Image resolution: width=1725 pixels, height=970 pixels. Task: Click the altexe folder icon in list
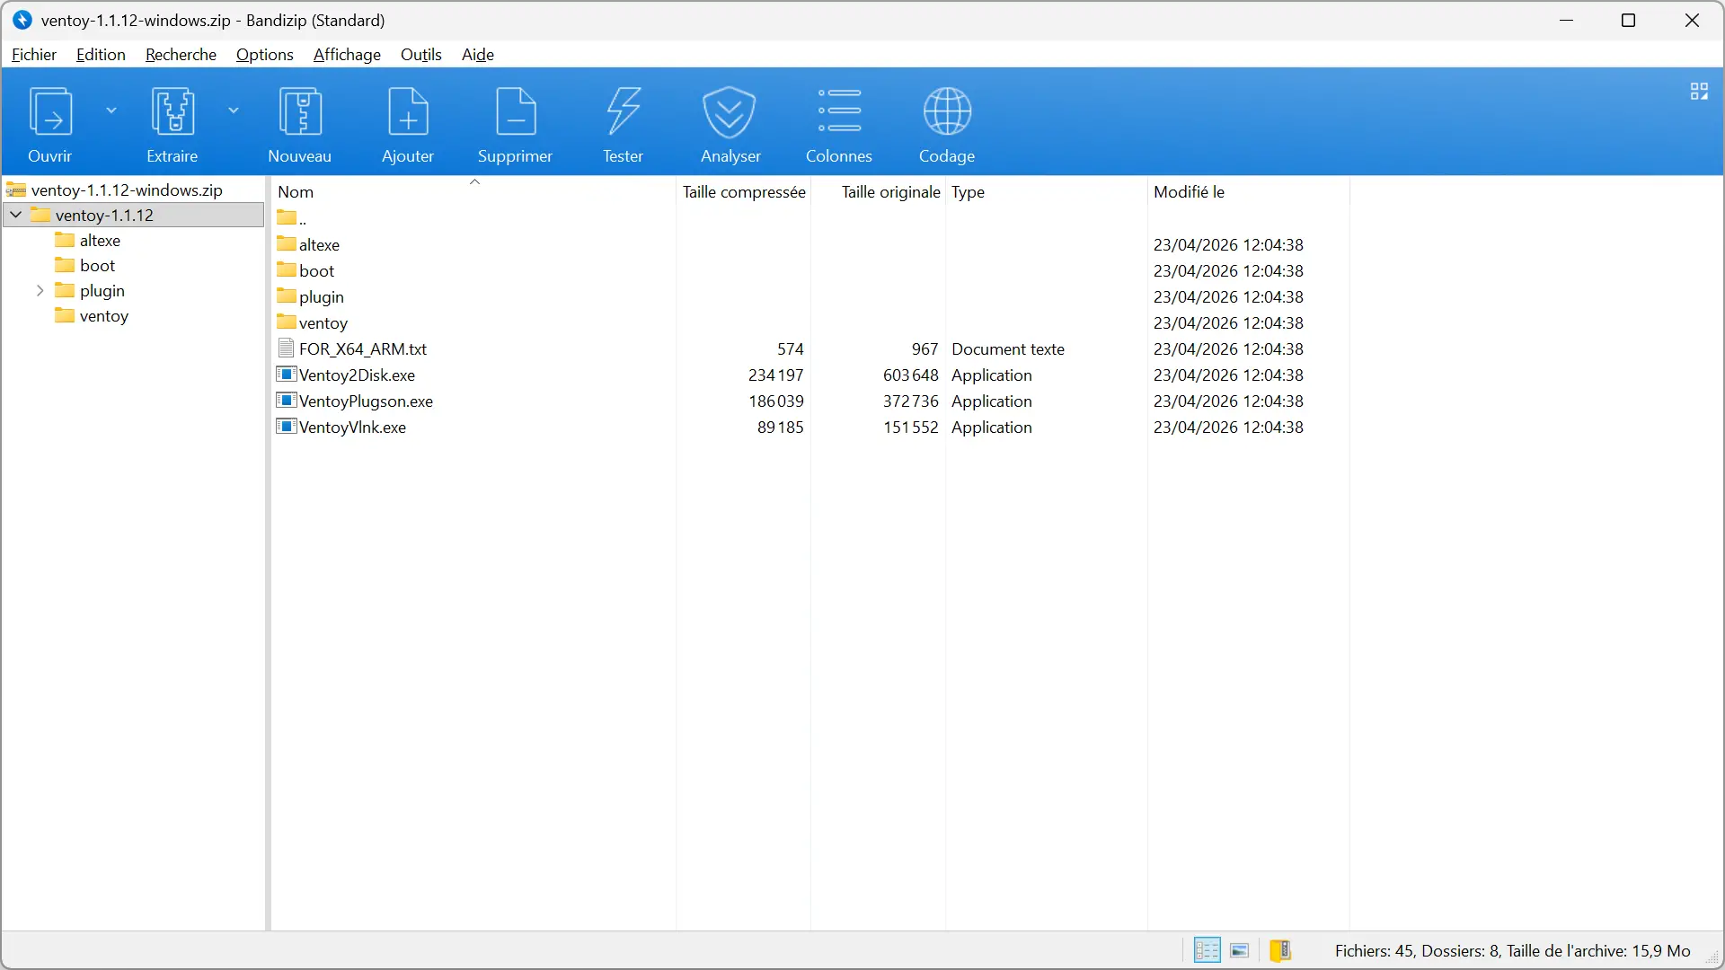pyautogui.click(x=287, y=243)
